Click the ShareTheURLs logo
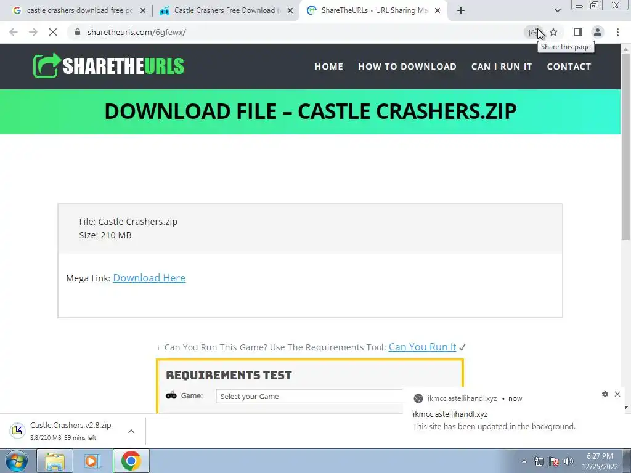Screen dimensions: 631x473 (x=108, y=66)
